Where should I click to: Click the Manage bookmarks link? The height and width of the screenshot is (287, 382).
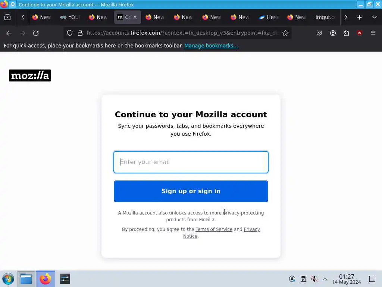point(211,46)
